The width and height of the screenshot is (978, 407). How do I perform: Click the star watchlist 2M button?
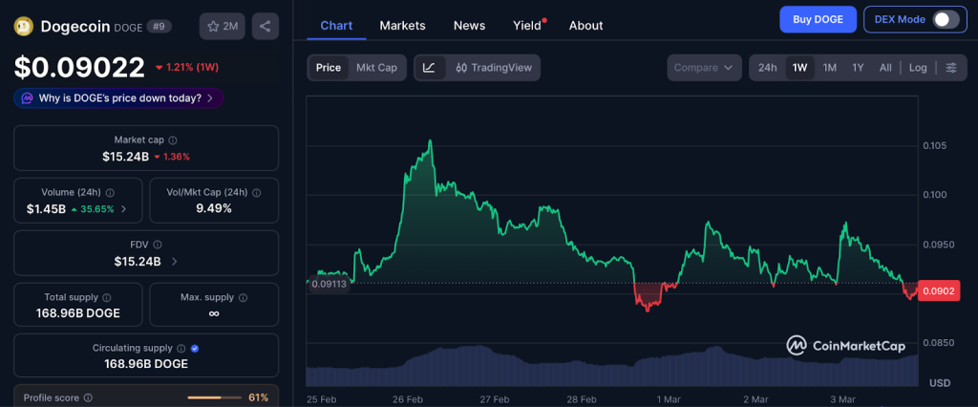coord(222,27)
